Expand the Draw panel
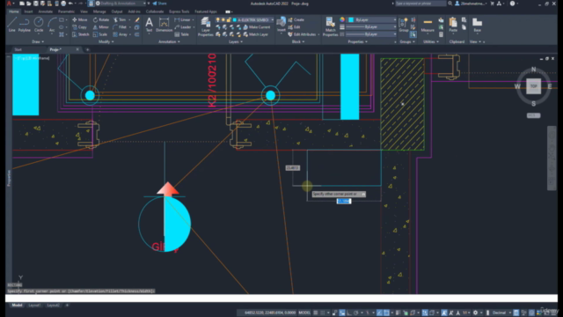 38,41
